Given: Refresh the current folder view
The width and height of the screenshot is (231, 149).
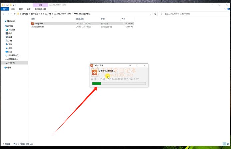Looking at the screenshot, I should point(155,14).
